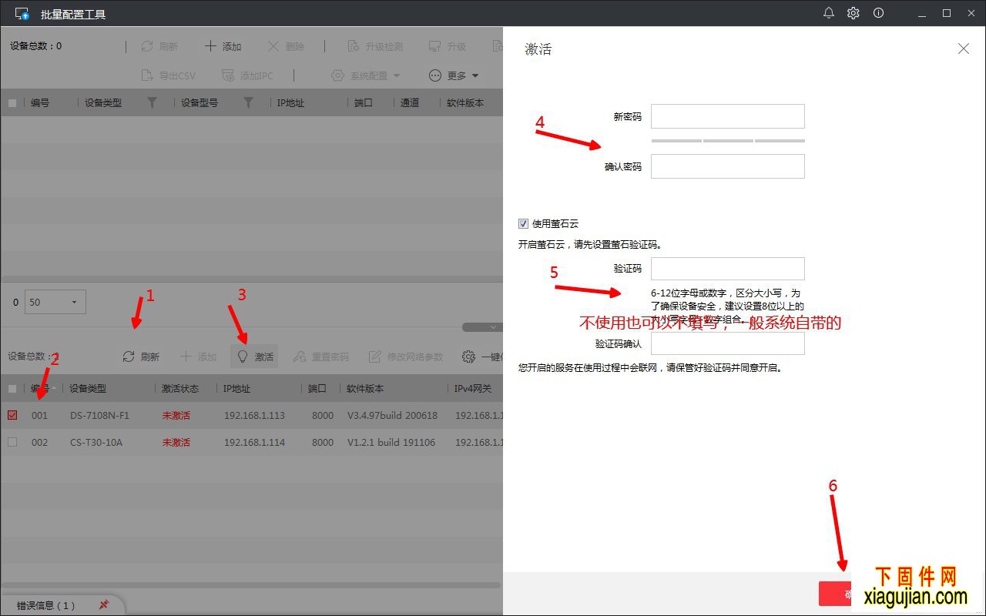Click port 8000 of device 002

(323, 443)
